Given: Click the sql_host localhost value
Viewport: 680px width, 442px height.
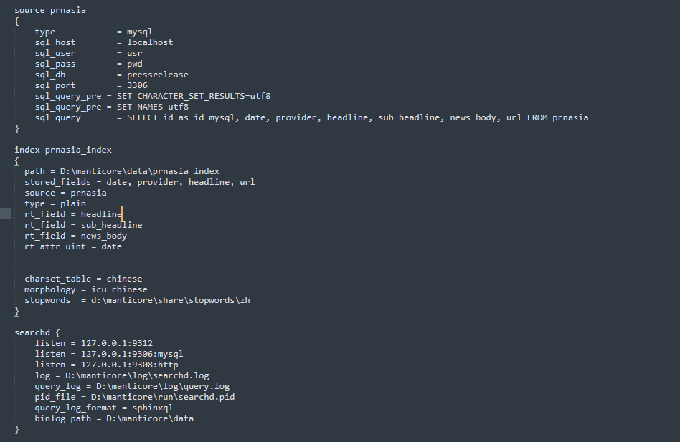Looking at the screenshot, I should tap(150, 42).
